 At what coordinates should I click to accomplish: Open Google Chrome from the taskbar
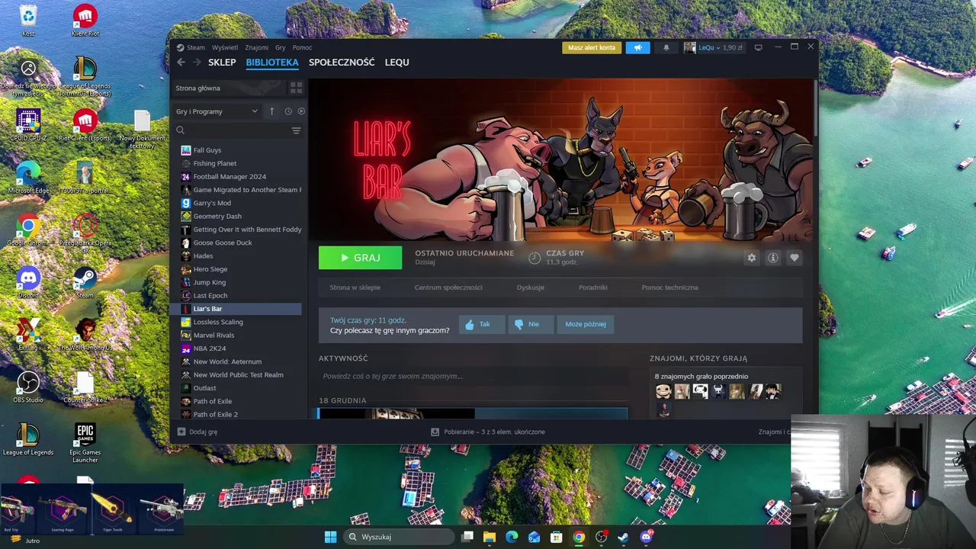point(579,537)
